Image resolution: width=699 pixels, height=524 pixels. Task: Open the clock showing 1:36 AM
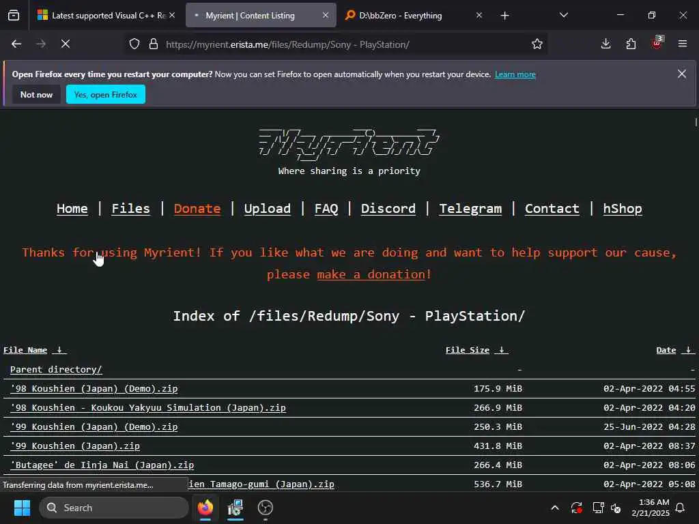650,508
